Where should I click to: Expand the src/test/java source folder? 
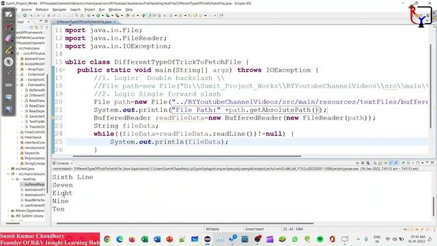pos(8,169)
